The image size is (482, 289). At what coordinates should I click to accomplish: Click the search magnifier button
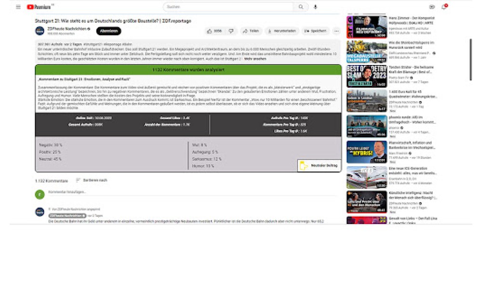[301, 7]
